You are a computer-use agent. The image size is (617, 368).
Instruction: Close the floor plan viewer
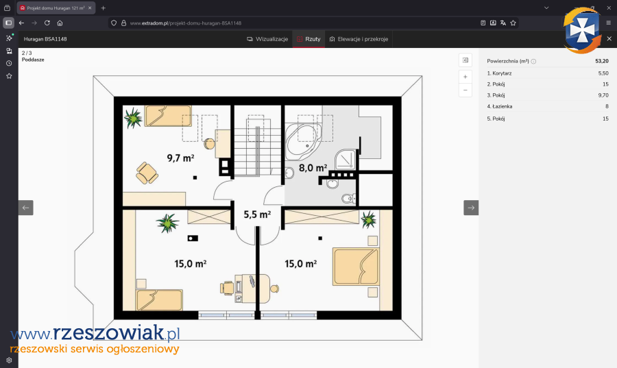click(609, 39)
